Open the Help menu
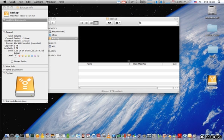The height and width of the screenshot is (140, 224). [x=62, y=2]
